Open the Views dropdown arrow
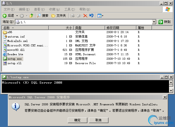Screen dimensions: 175x127 103,16
